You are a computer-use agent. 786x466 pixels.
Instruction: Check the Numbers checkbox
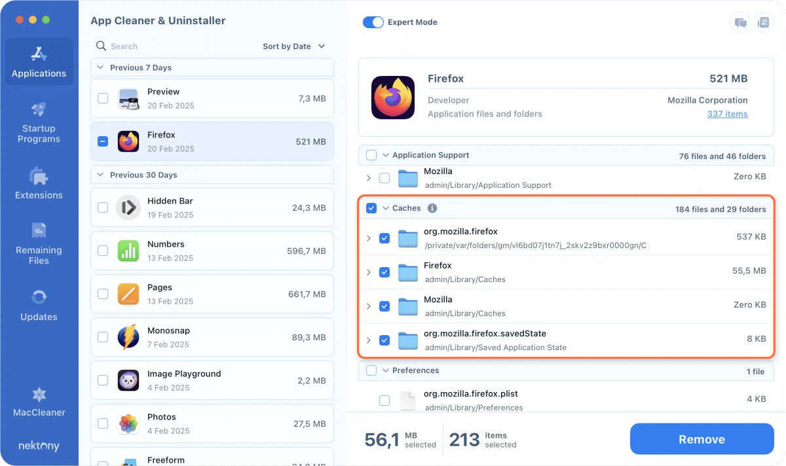coord(103,251)
